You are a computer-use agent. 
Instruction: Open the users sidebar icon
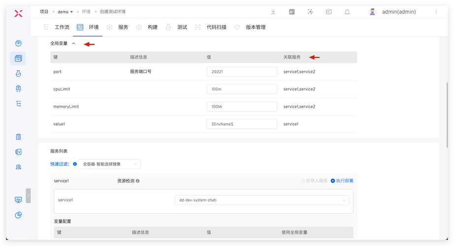18,167
